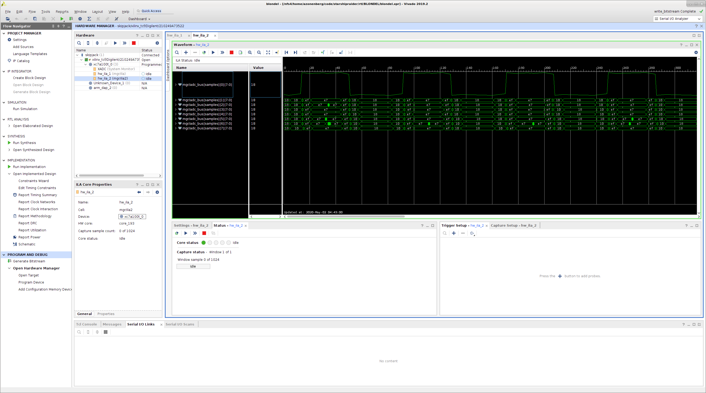
Task: Open Settings - hw_ila_2 tab
Action: pos(191,225)
